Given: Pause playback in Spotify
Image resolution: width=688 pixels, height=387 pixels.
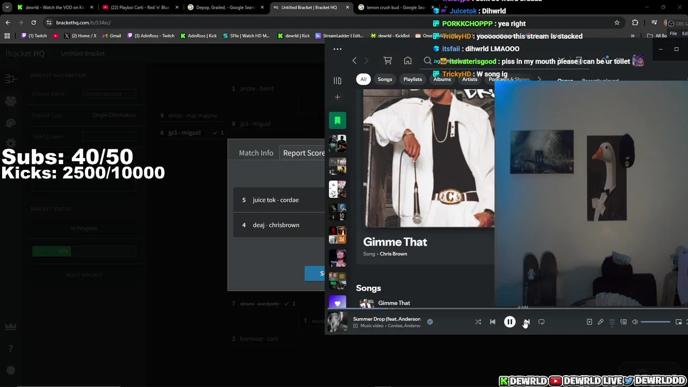Looking at the screenshot, I should click(x=510, y=322).
